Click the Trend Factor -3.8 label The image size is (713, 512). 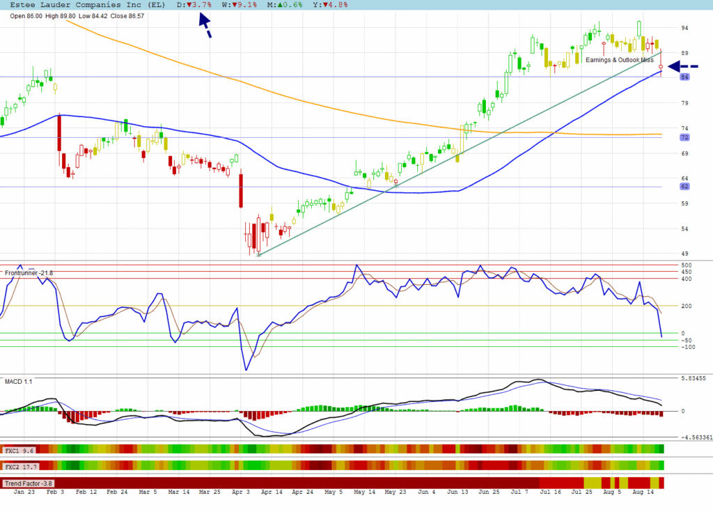point(28,483)
